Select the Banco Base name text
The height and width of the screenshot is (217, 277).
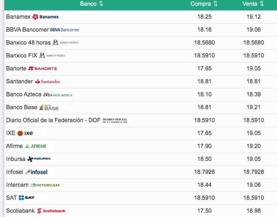tap(22, 107)
